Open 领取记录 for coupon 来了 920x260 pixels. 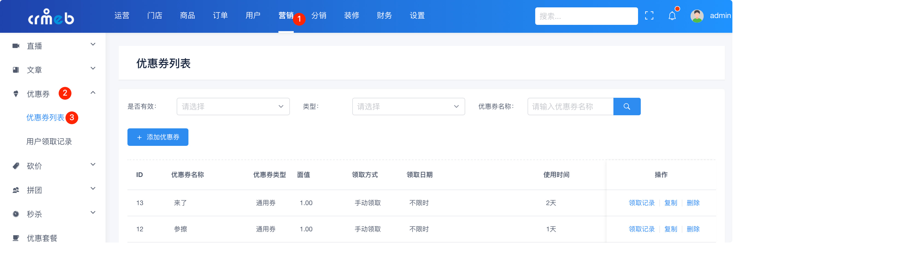coord(641,203)
